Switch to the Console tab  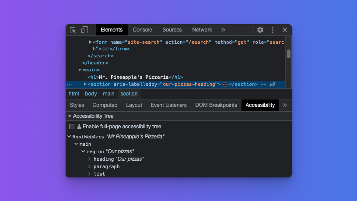pyautogui.click(x=142, y=30)
